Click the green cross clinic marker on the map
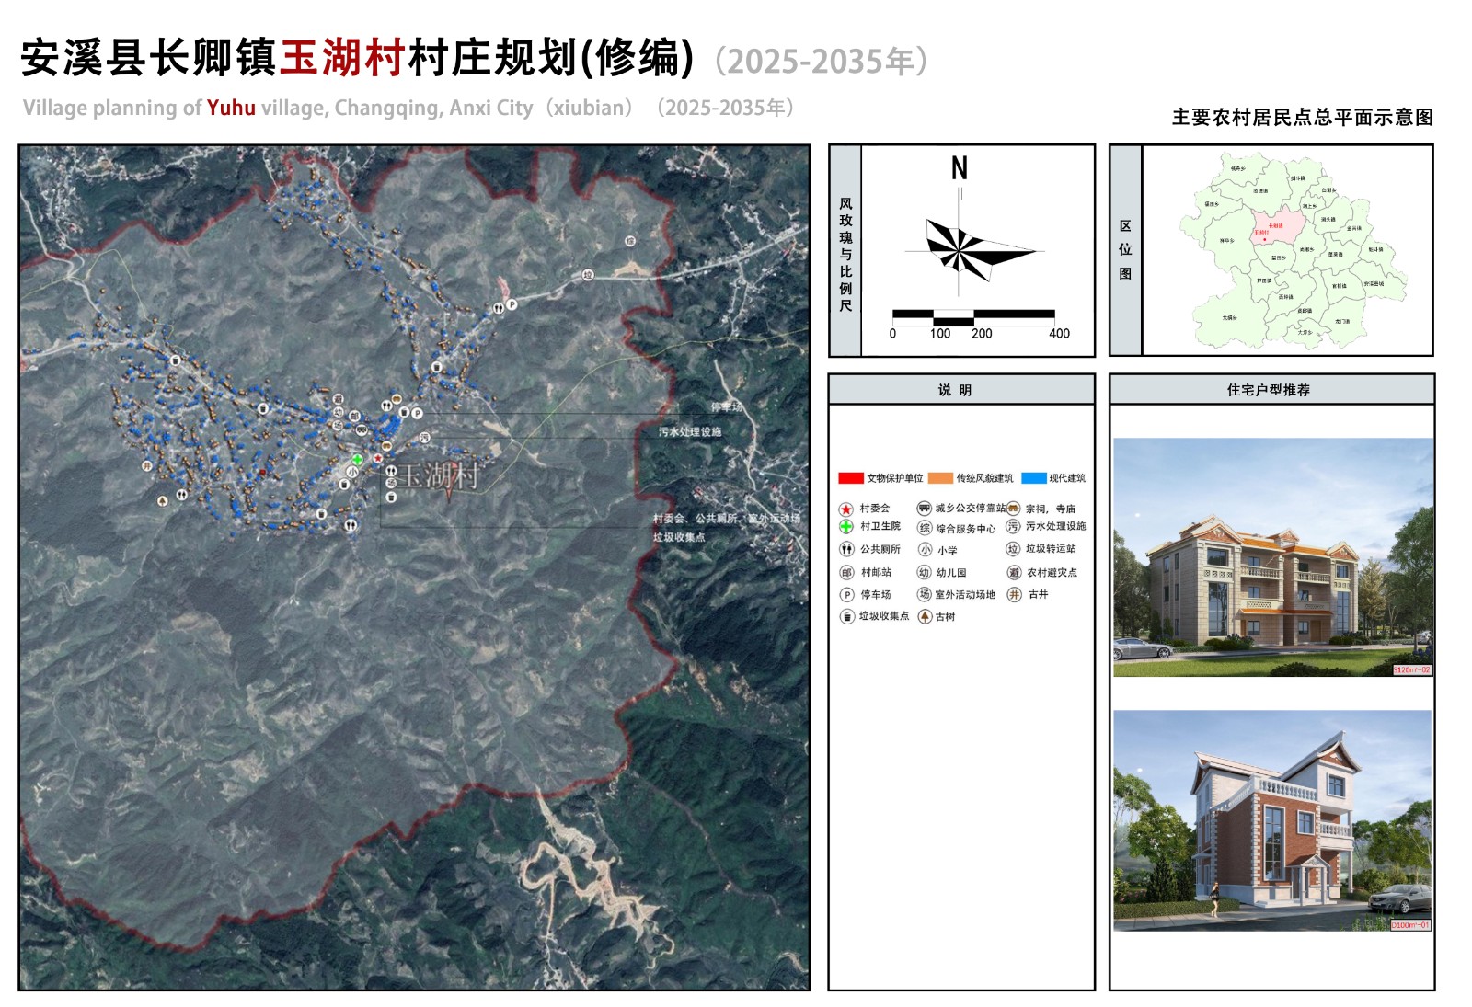The image size is (1472, 1007). point(357,459)
